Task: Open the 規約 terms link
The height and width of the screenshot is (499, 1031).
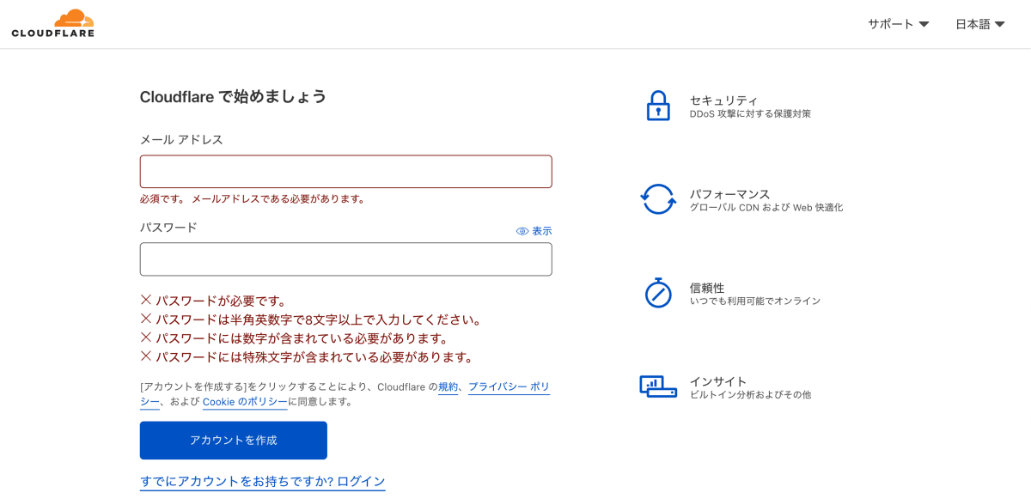Action: click(448, 386)
